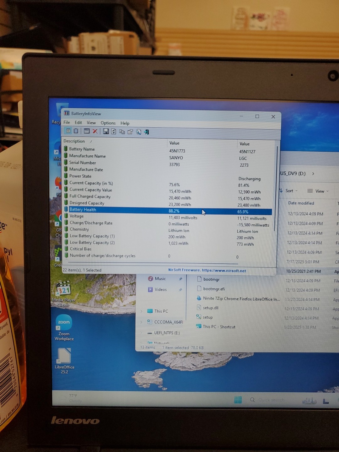Select UEFI_NTFS (E:) in navigation pane
The height and width of the screenshot is (452, 339).
coord(163,333)
